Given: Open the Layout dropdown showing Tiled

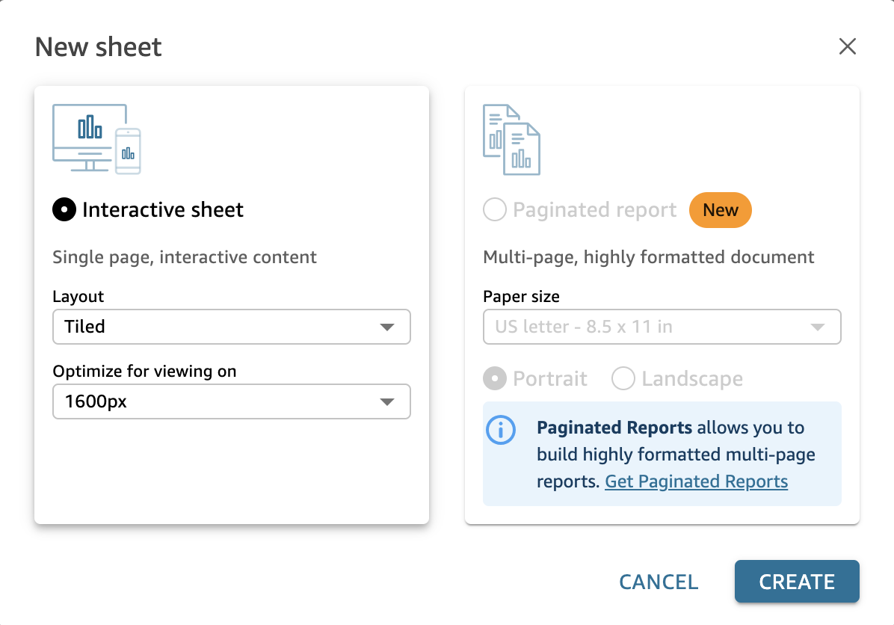Looking at the screenshot, I should (x=232, y=327).
